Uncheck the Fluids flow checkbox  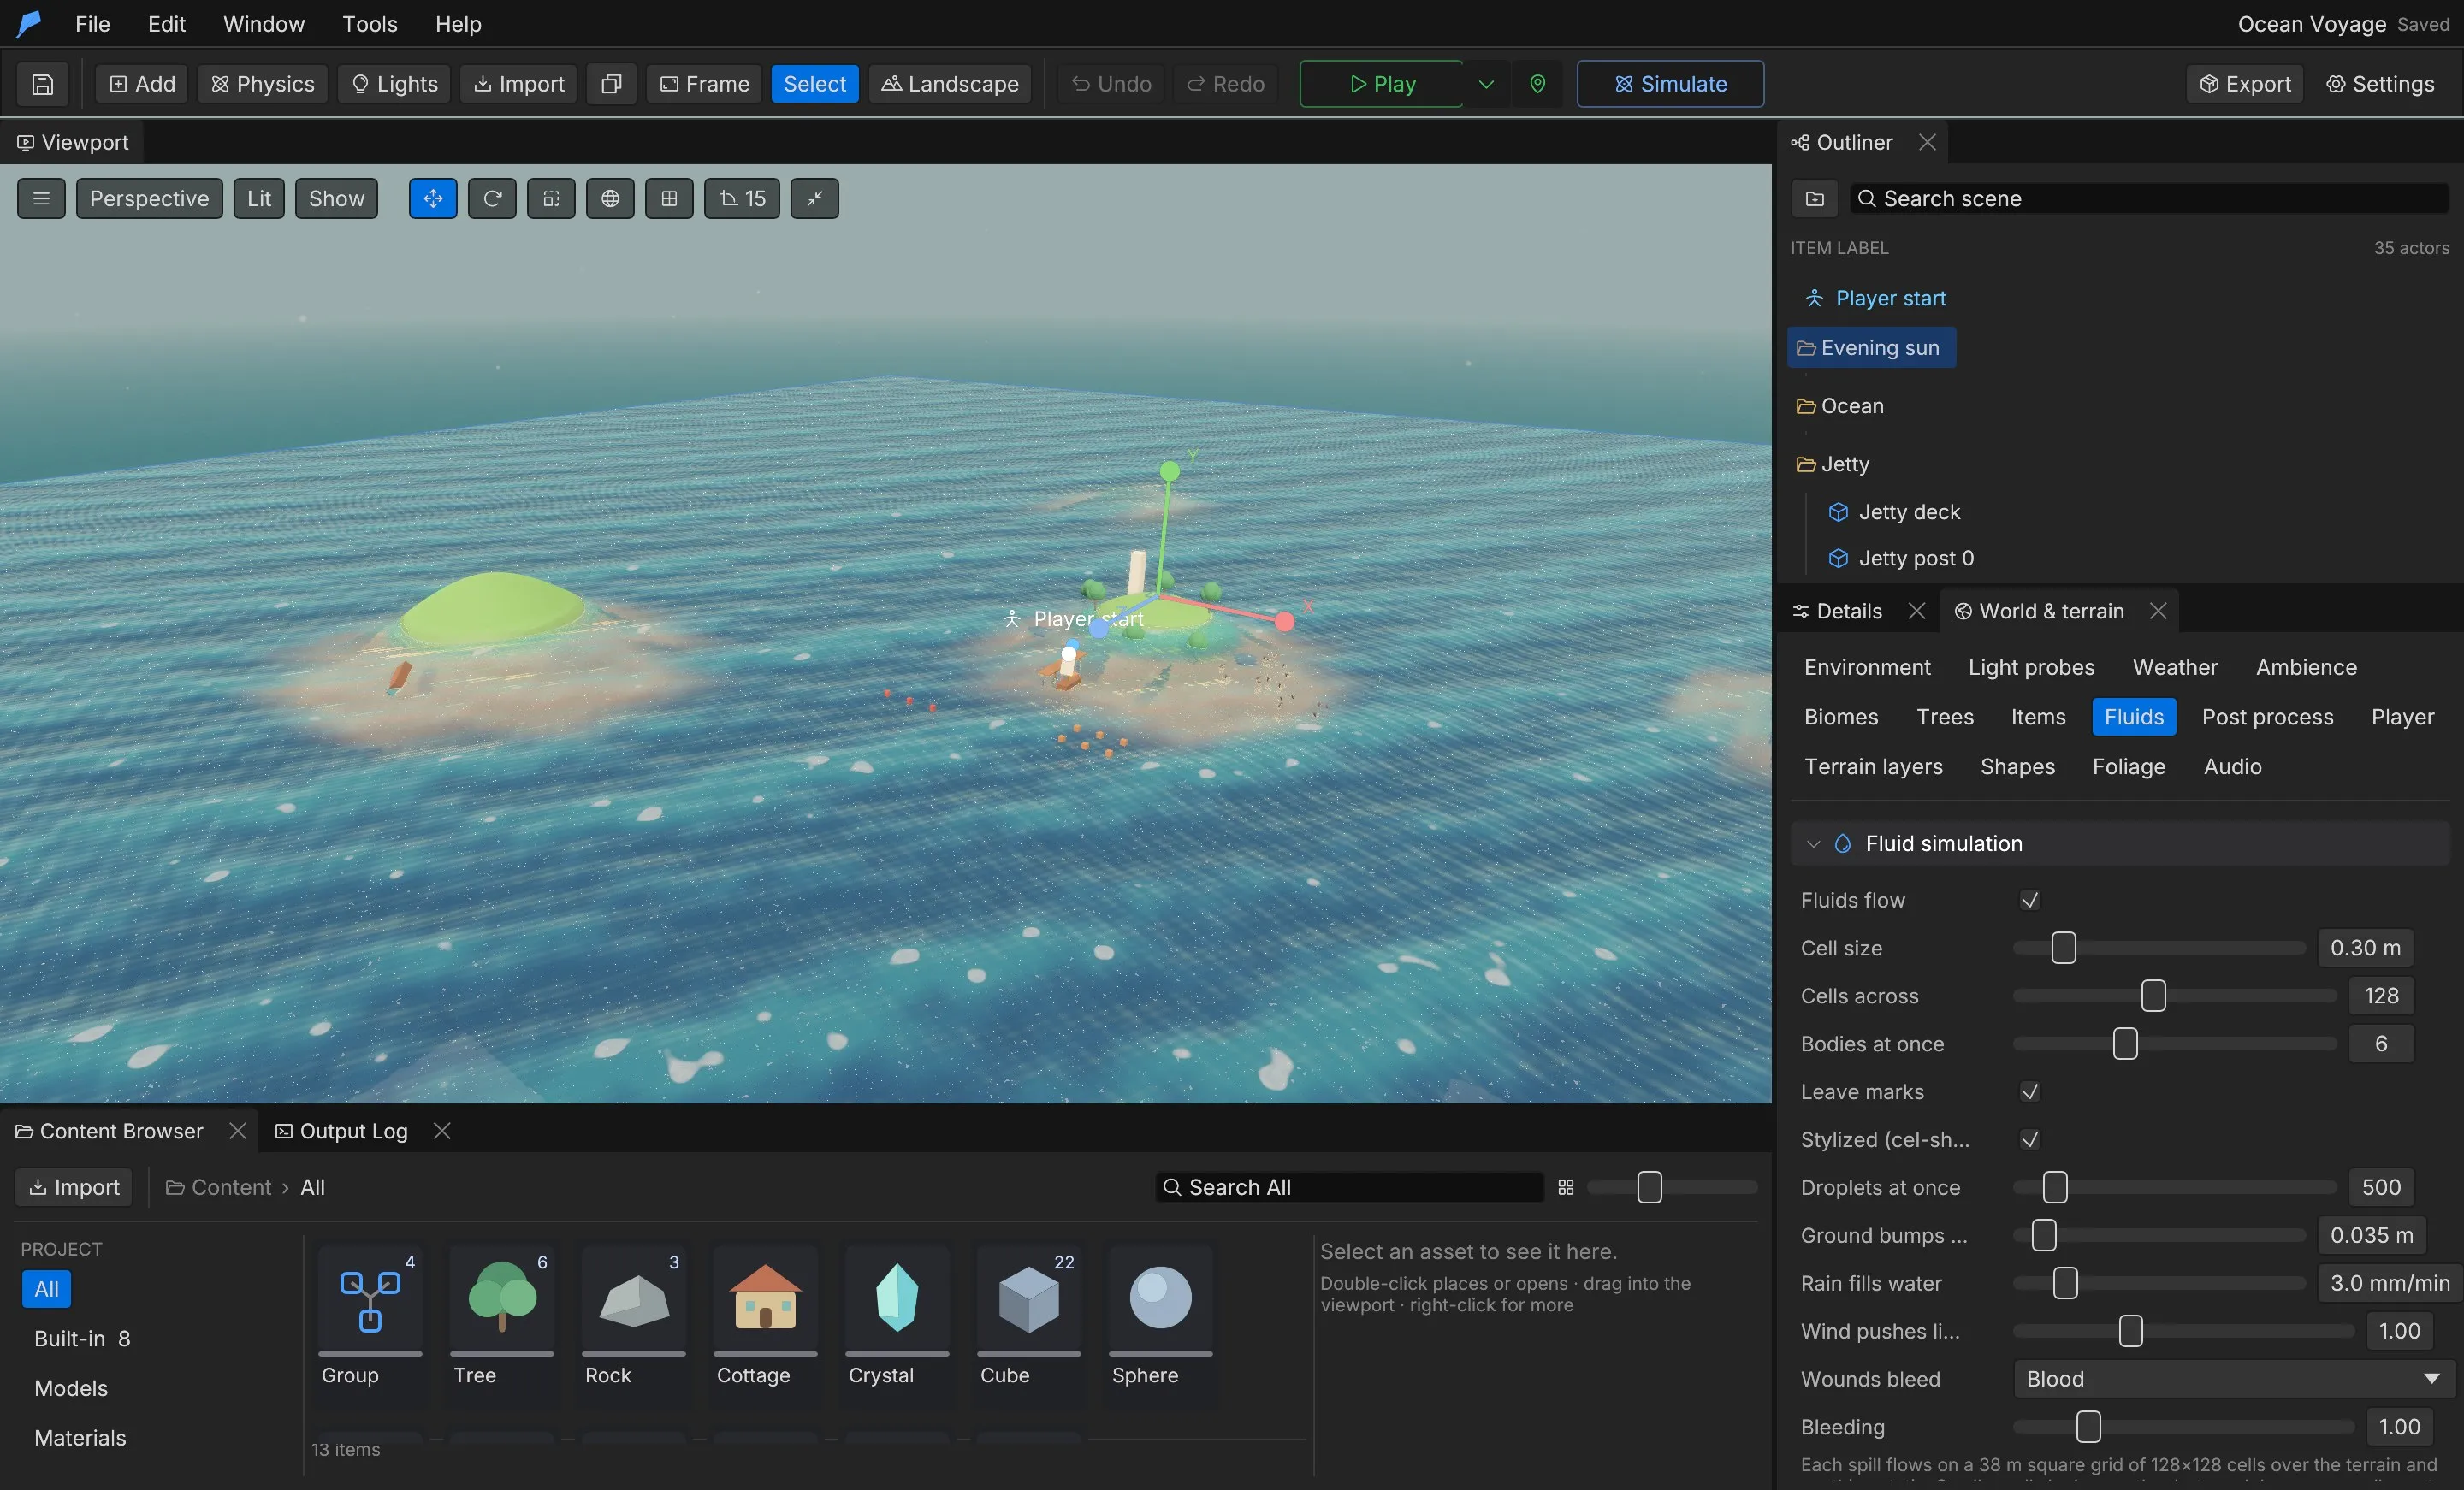[x=2029, y=900]
